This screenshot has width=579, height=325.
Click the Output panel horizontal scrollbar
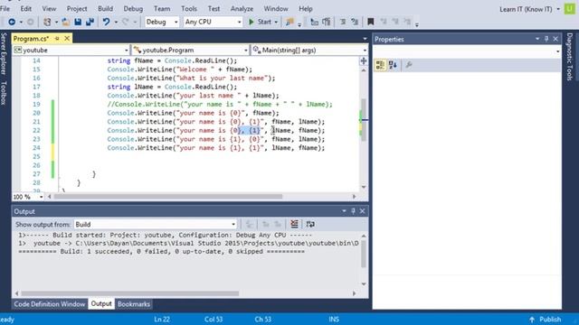click(129, 293)
